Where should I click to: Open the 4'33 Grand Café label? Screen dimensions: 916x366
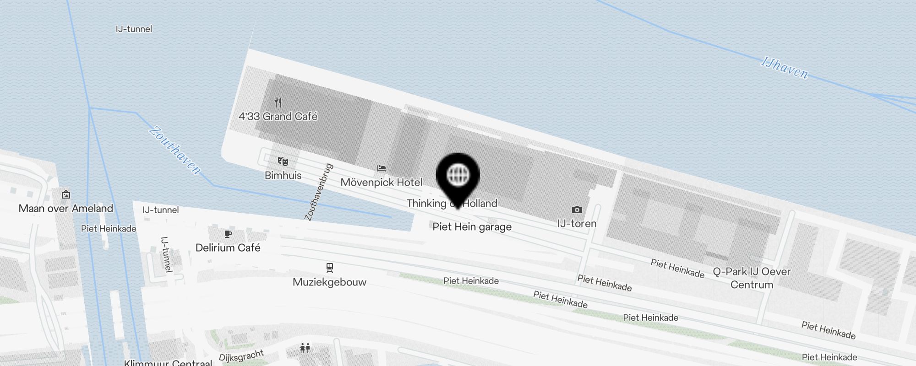point(278,116)
